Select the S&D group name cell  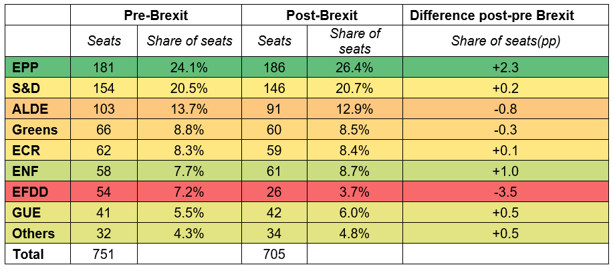(37, 86)
